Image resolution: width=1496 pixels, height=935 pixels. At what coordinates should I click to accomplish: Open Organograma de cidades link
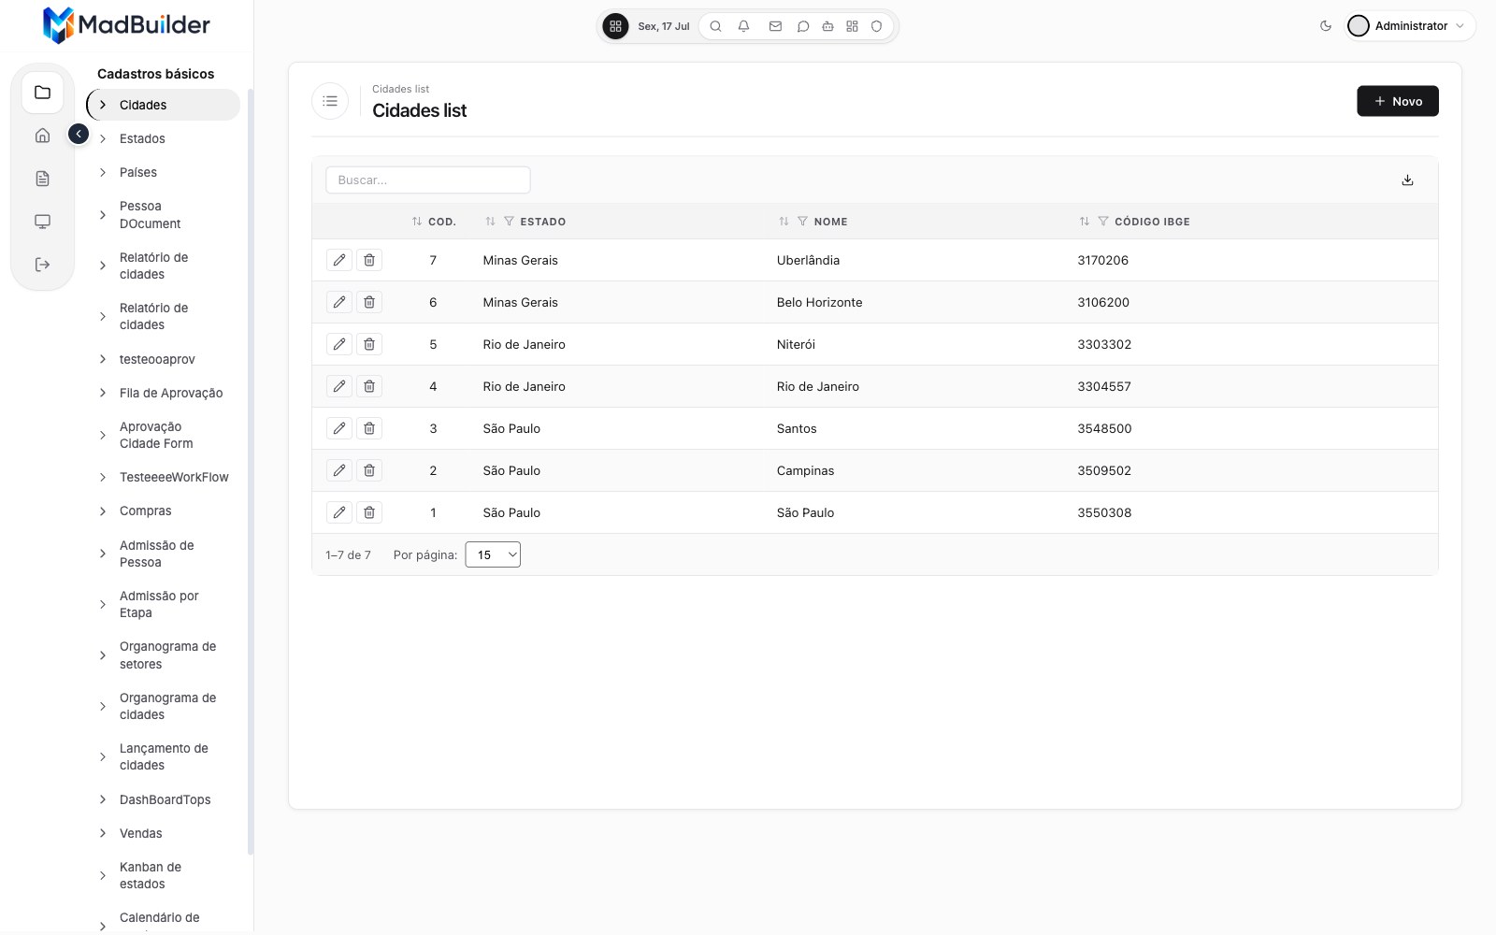pyautogui.click(x=167, y=706)
